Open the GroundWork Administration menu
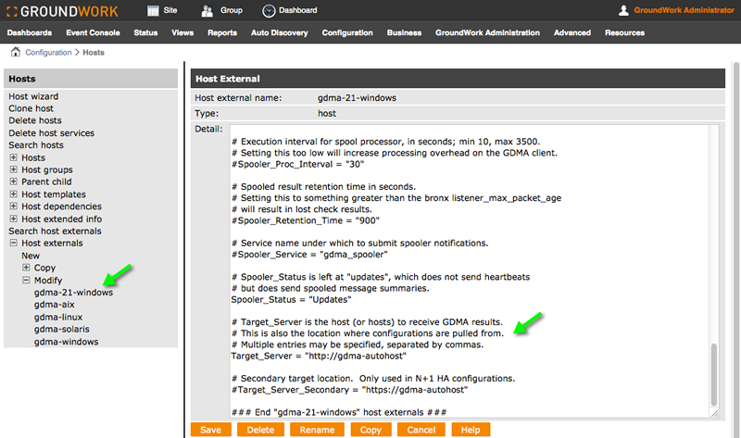 coord(487,32)
